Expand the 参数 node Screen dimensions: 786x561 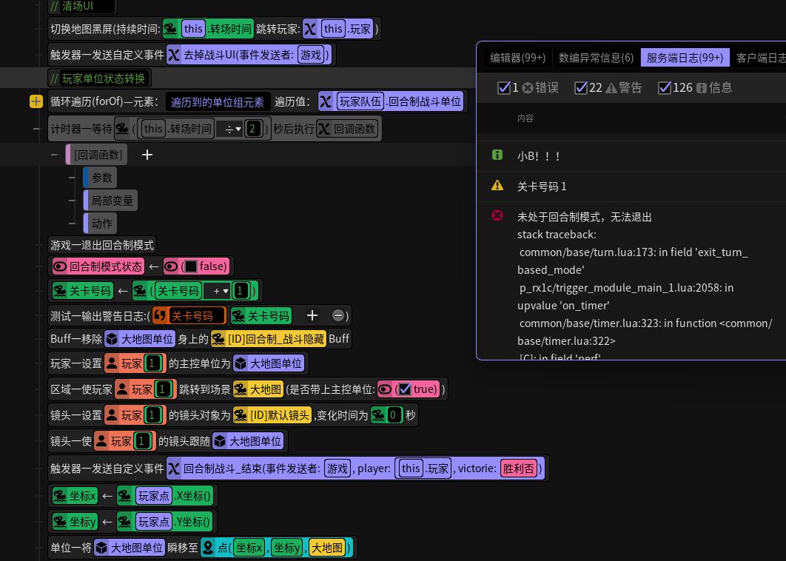(73, 178)
